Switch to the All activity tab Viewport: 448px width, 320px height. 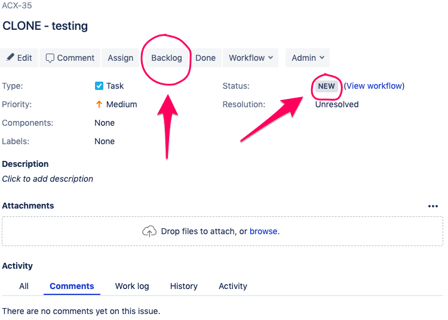(x=24, y=286)
